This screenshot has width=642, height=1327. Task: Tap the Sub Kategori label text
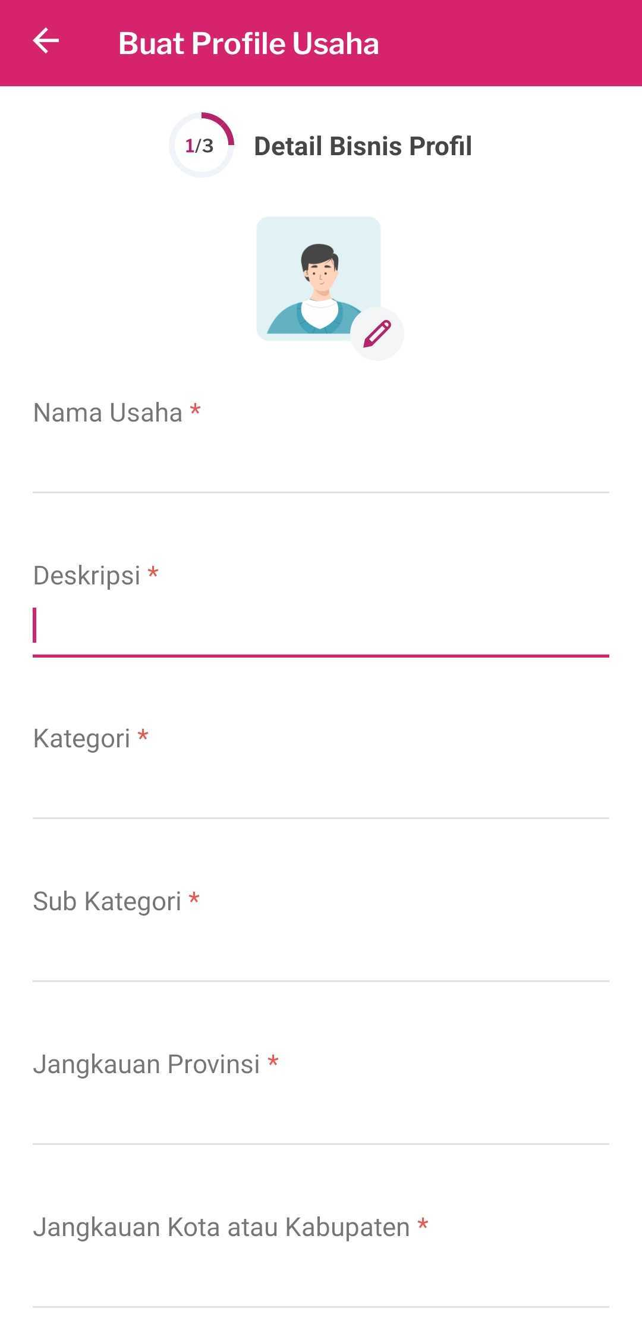click(x=107, y=901)
